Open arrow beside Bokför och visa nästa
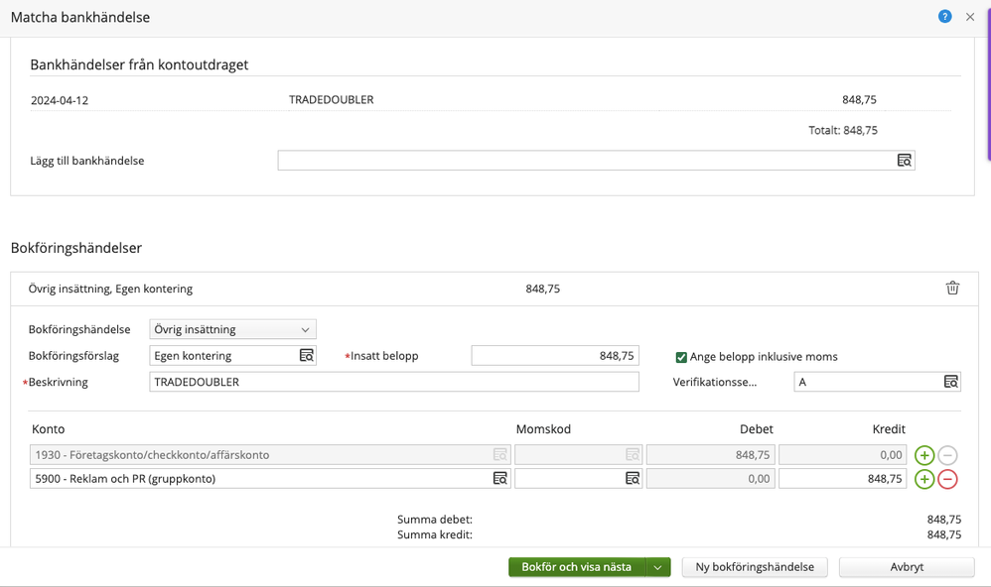This screenshot has height=587, width=991. tap(657, 567)
